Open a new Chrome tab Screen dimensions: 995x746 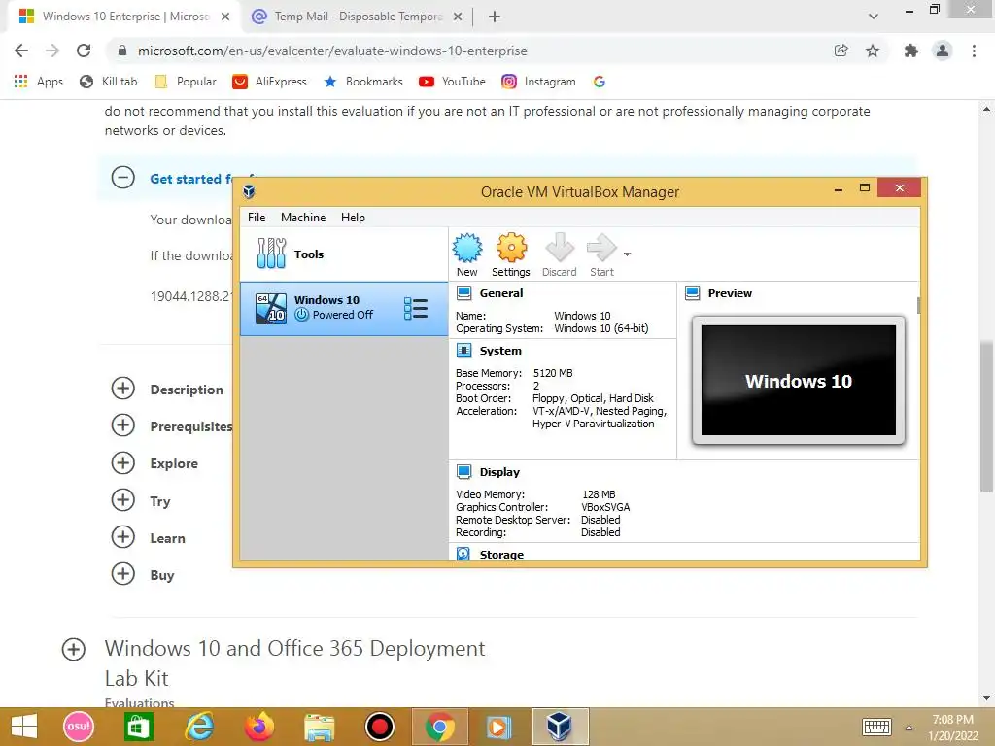pos(495,17)
